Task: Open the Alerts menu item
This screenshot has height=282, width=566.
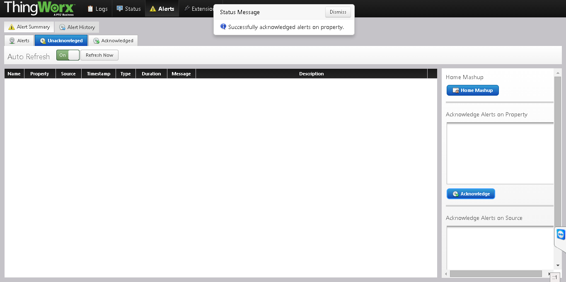Action: pyautogui.click(x=162, y=9)
